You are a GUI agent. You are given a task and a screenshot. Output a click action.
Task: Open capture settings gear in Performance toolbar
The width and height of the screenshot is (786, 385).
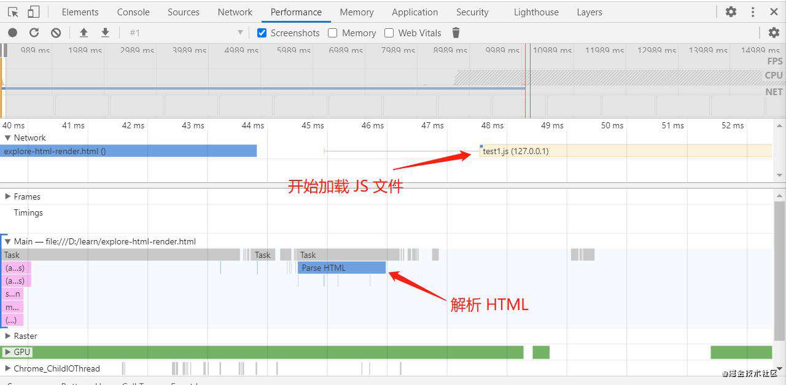[774, 33]
